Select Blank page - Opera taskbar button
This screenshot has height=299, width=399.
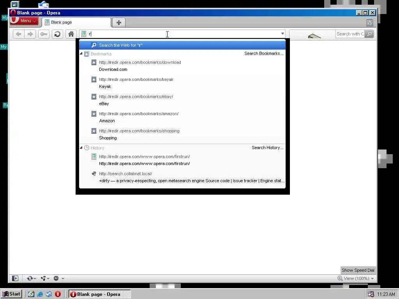coord(100,294)
